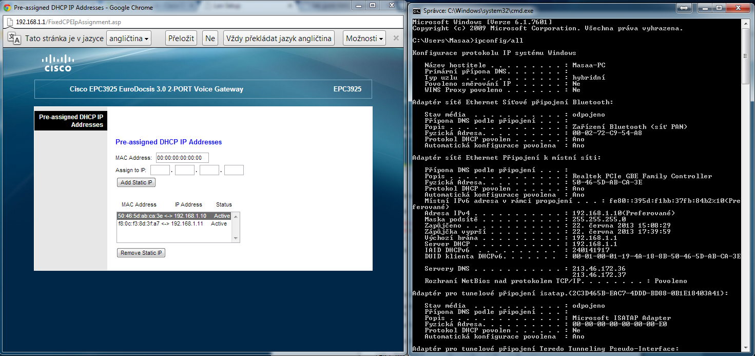Click the 50-46-5D-AB-CA-3E physical address in cmd
755x356 pixels.
point(607,182)
